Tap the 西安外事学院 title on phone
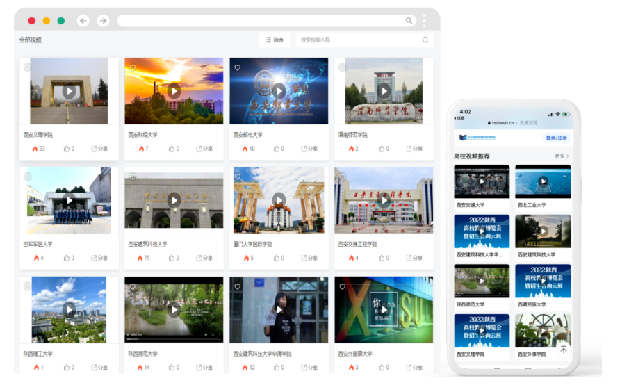 (532, 354)
